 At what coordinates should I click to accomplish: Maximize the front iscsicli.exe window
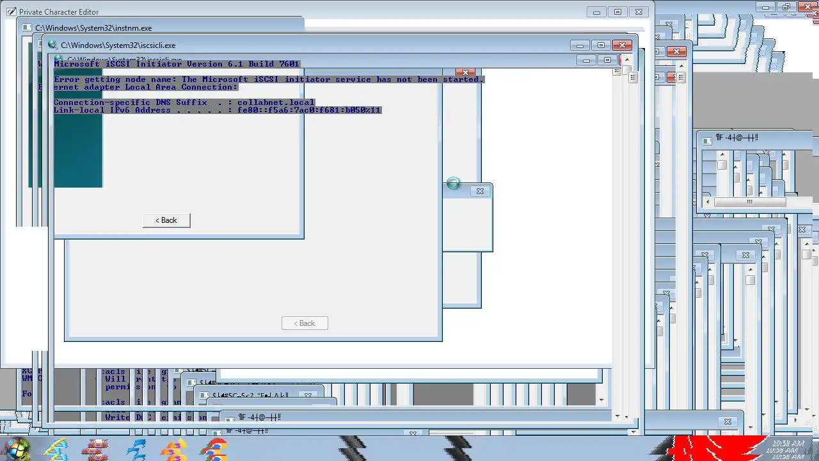tap(601, 45)
